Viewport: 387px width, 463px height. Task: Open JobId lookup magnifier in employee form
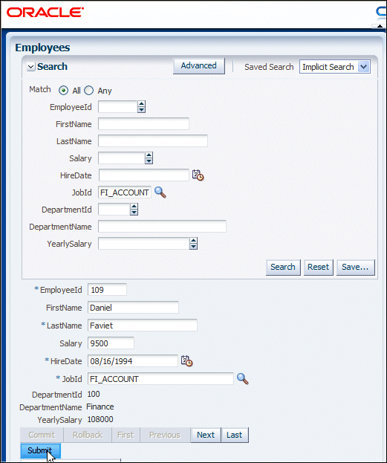coord(243,378)
